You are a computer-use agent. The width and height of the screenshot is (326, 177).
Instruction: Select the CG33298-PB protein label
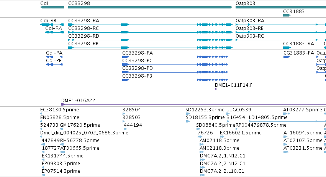(137, 76)
